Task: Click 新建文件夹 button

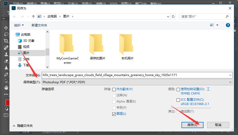Action: point(39,25)
